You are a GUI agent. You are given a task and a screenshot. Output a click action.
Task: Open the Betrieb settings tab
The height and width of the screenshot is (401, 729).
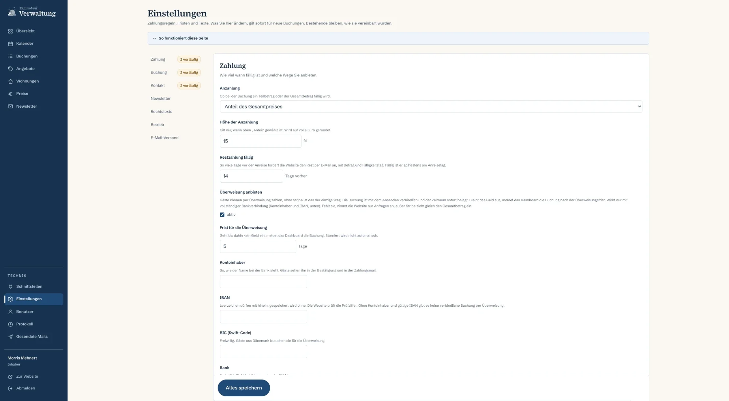157,125
